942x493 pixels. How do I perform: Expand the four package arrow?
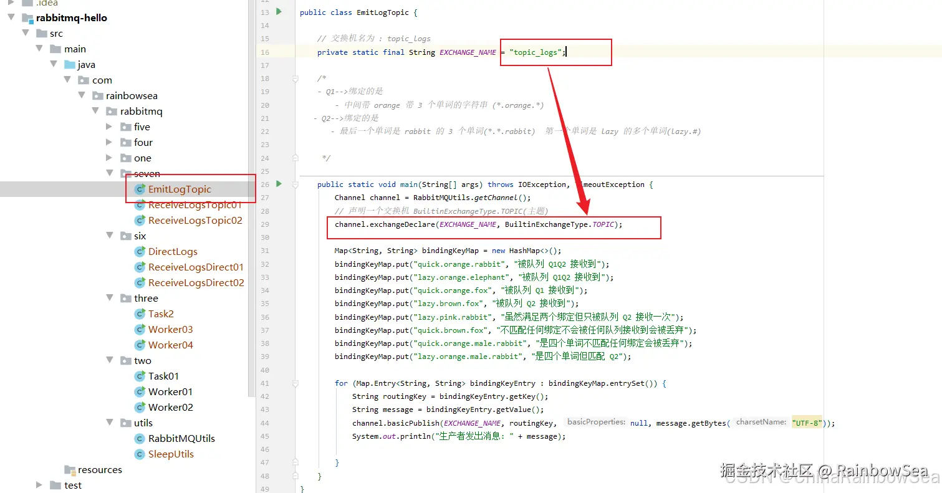tap(110, 142)
